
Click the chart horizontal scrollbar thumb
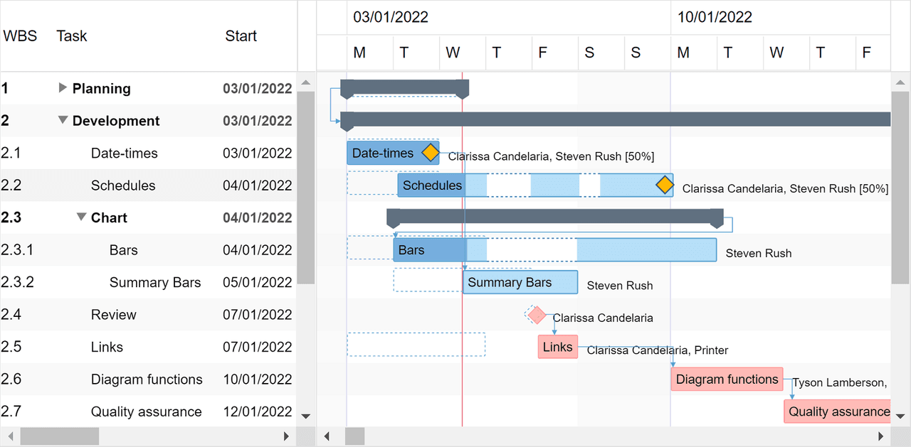pyautogui.click(x=354, y=436)
